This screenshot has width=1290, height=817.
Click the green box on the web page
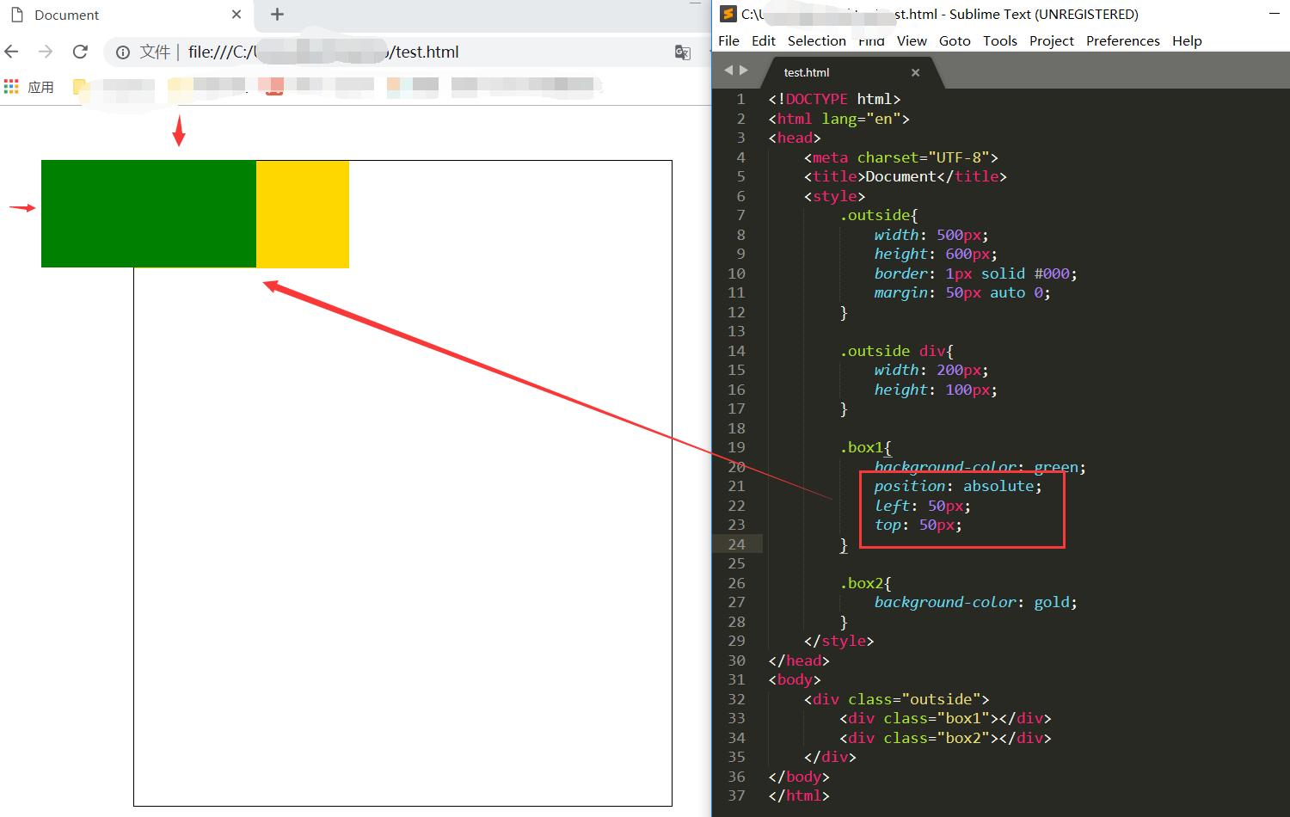(x=148, y=213)
